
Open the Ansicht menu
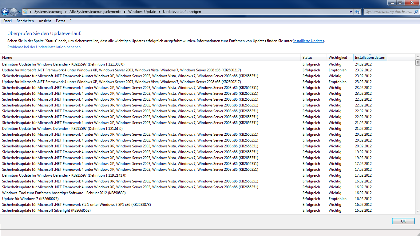(x=45, y=21)
